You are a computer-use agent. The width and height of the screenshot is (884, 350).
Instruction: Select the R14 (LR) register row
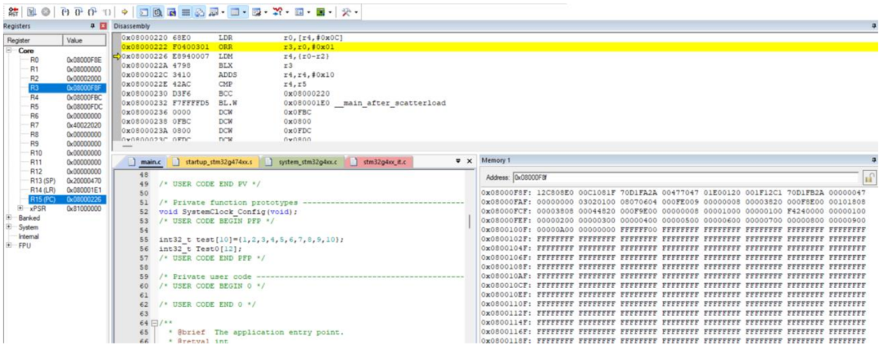pyautogui.click(x=66, y=190)
